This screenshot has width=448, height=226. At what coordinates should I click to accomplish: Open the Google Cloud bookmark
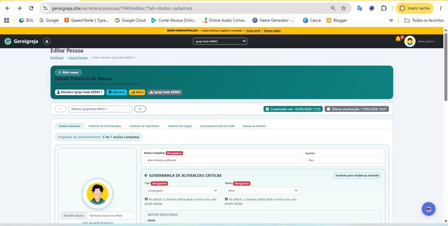130,20
